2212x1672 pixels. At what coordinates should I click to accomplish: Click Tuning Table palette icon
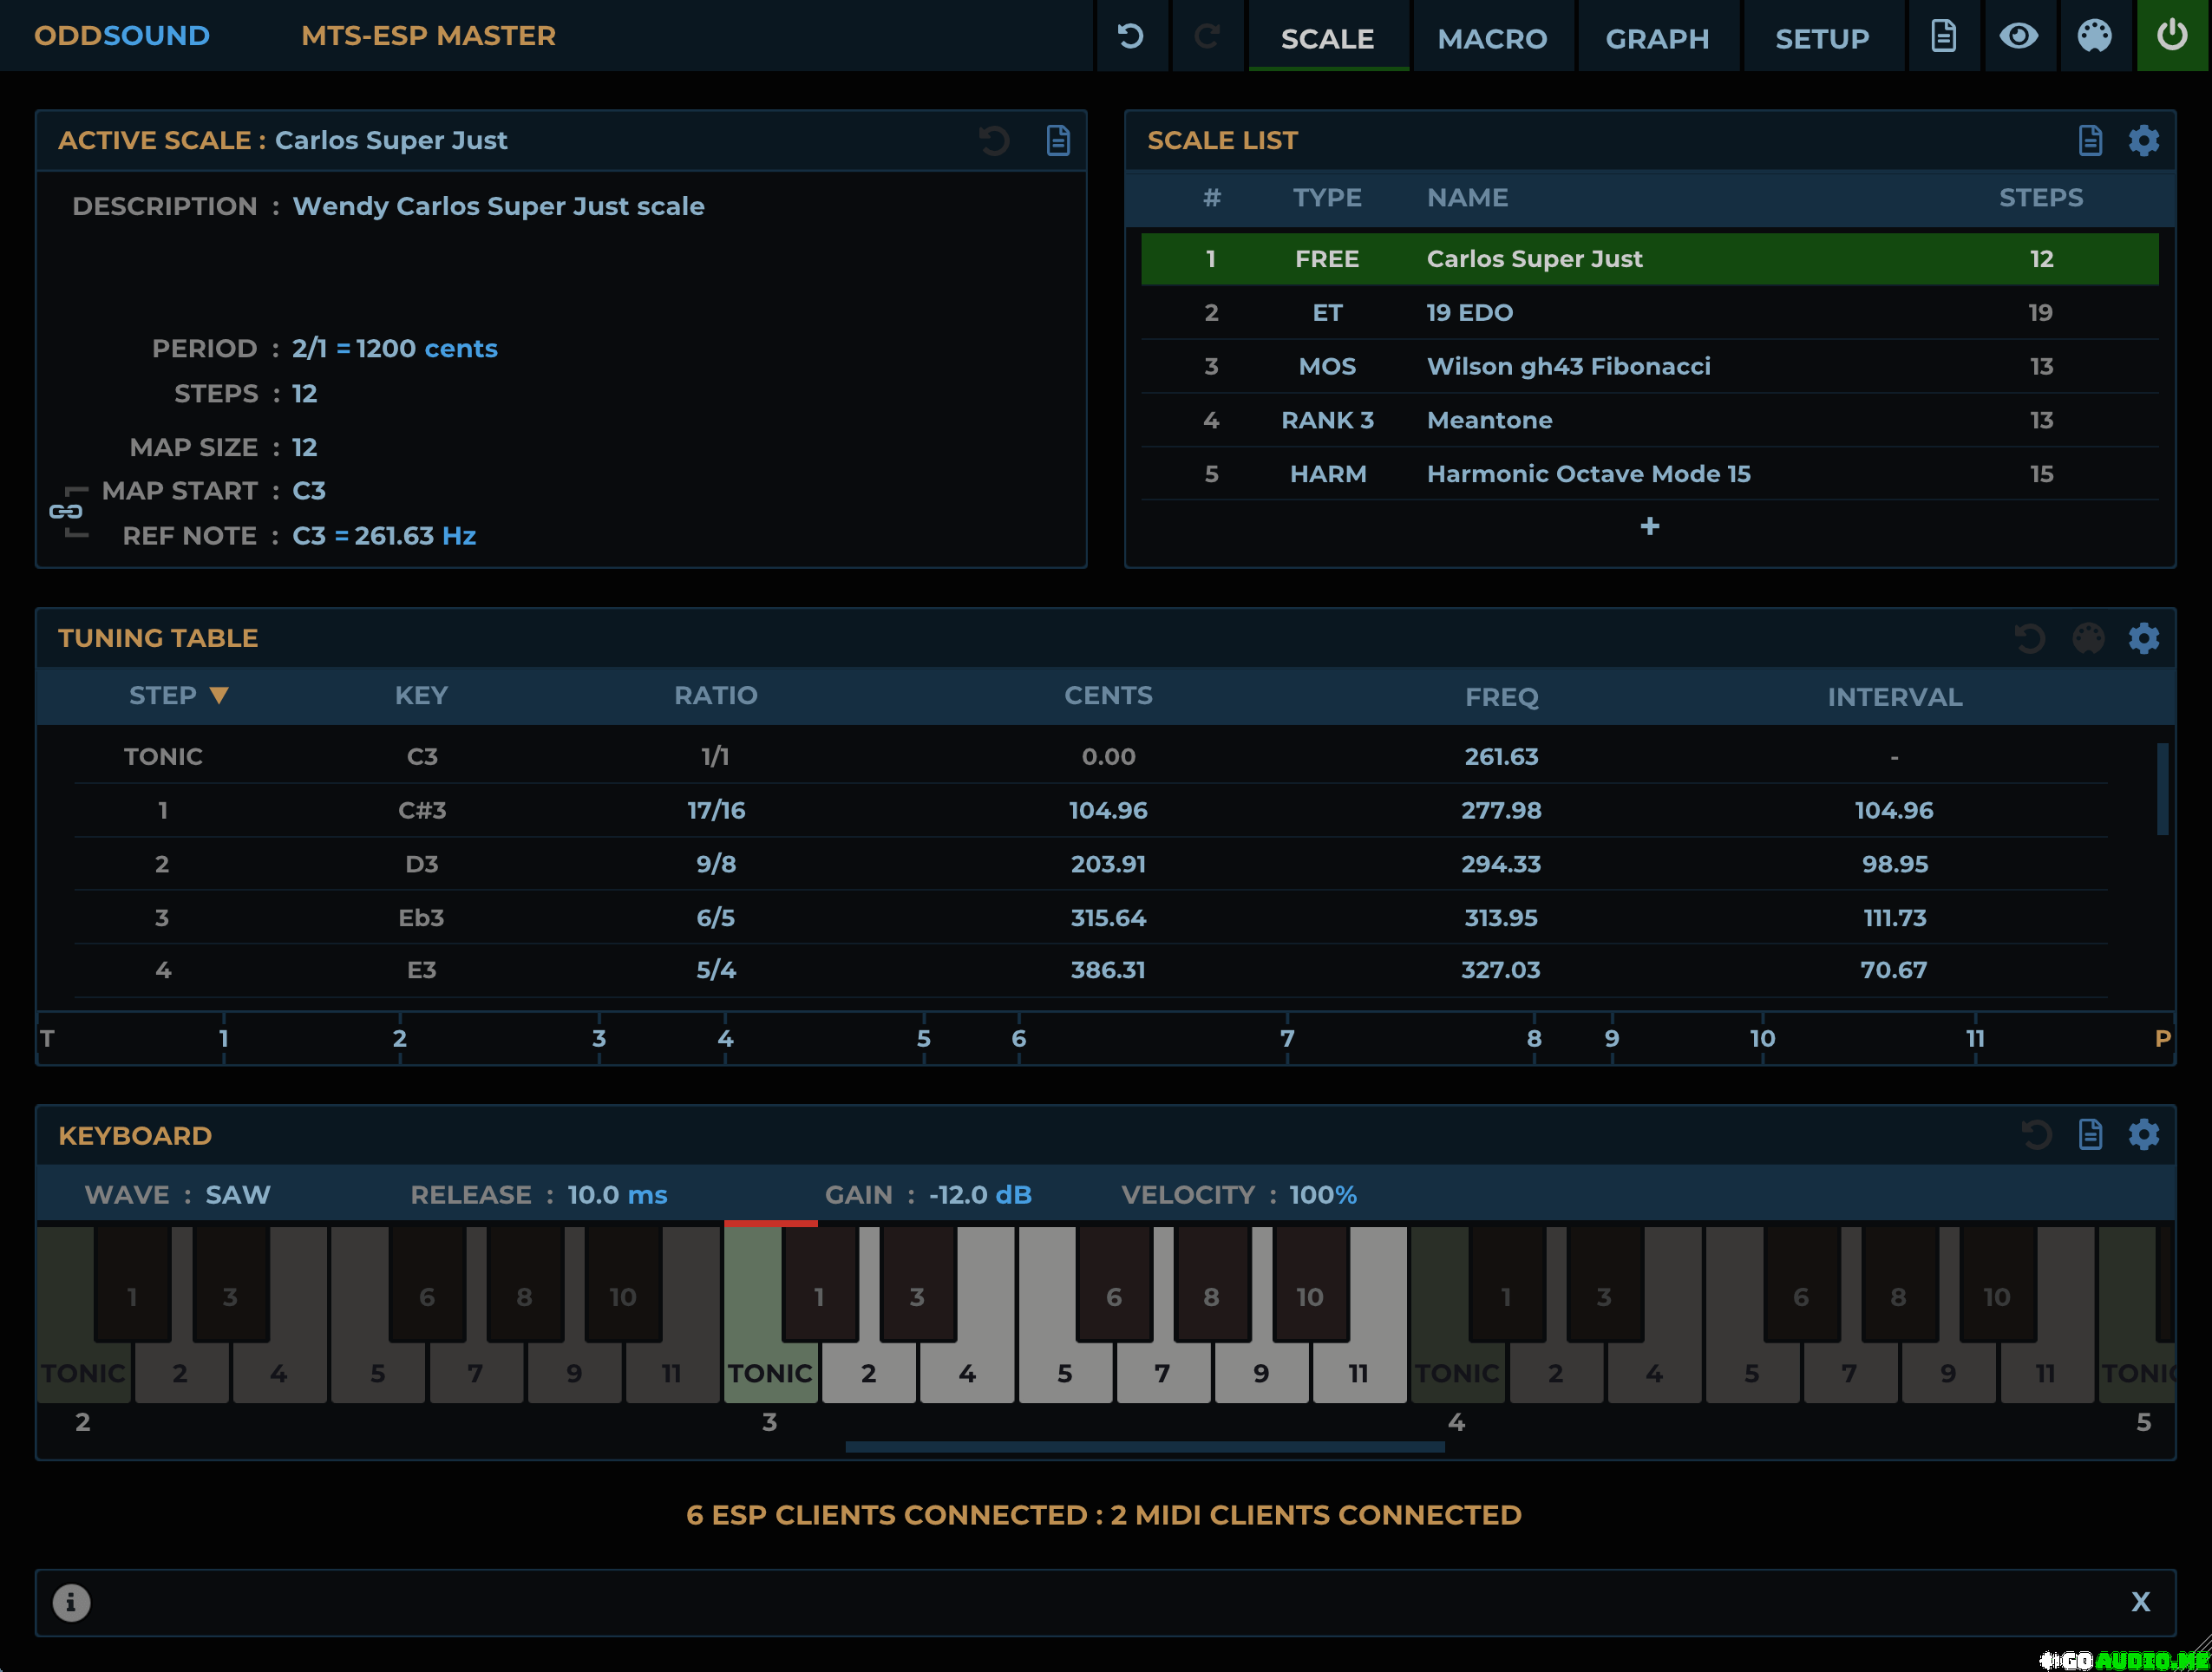click(x=2088, y=638)
